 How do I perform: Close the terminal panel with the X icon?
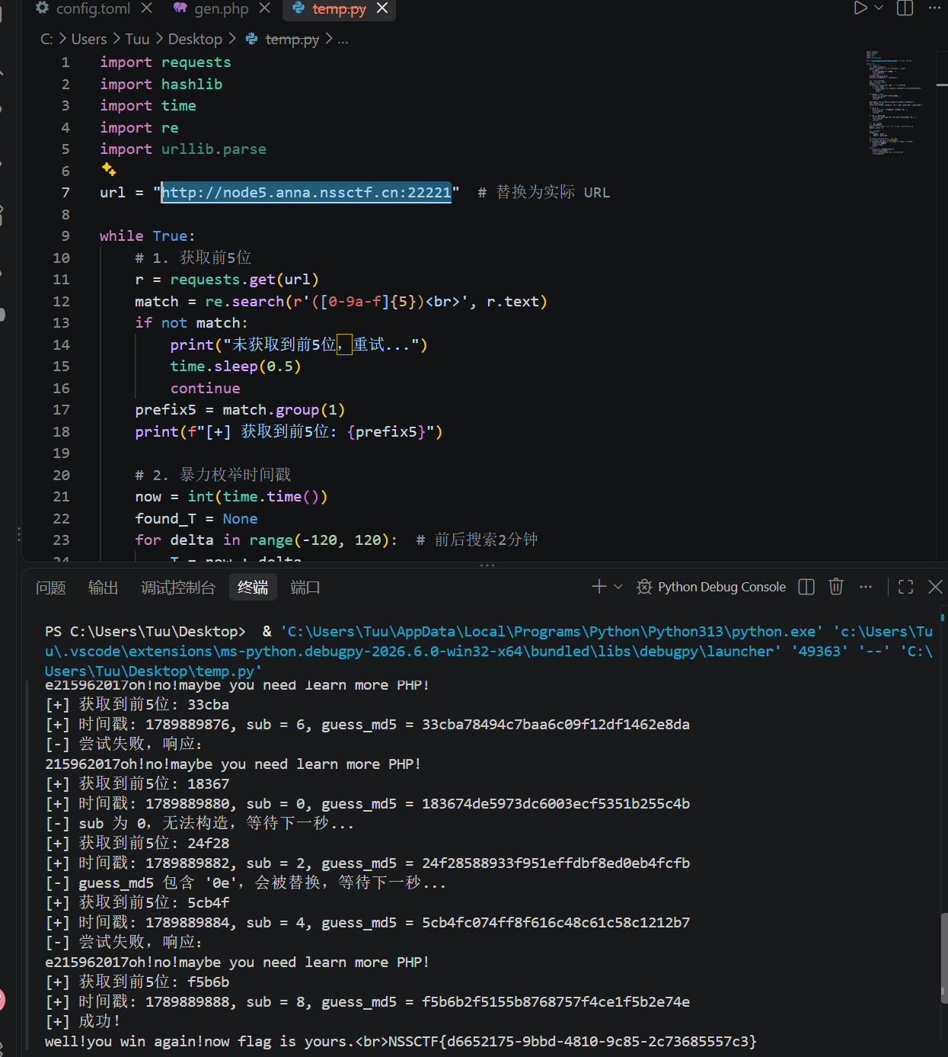pyautogui.click(x=936, y=586)
